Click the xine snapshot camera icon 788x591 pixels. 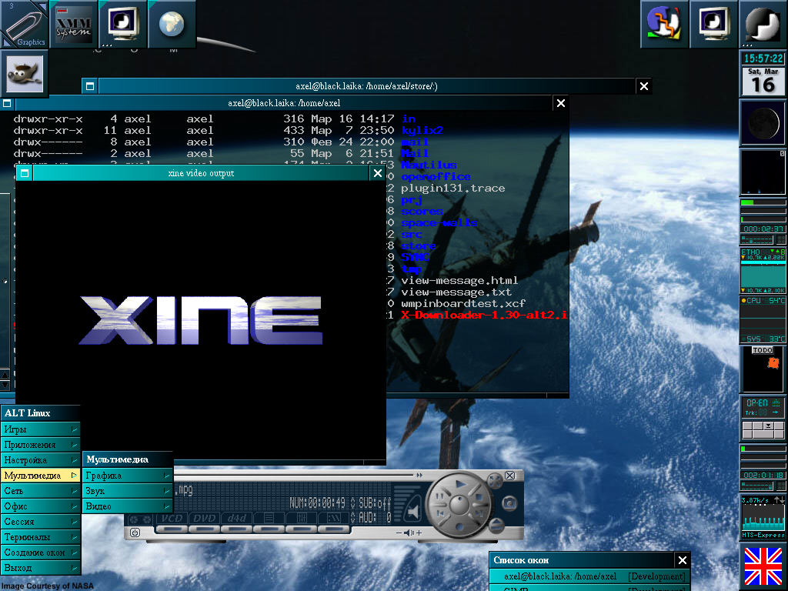509,503
